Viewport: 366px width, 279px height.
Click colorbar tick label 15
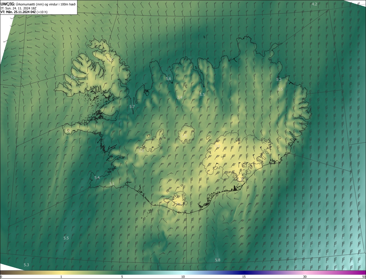click(244, 277)
